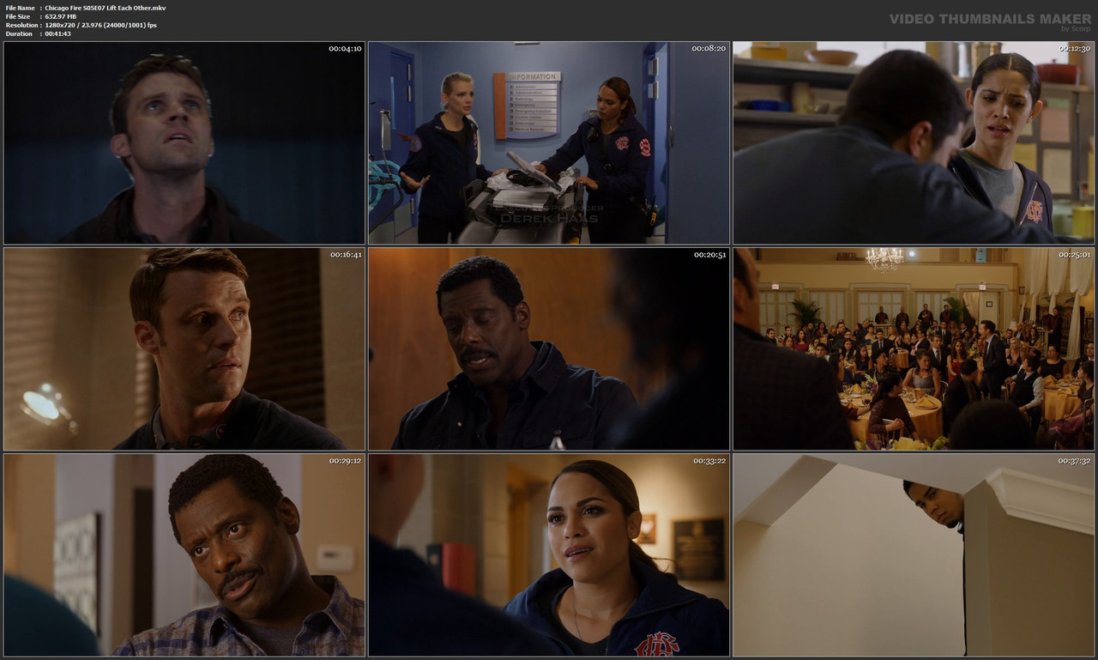Click the 'File Name' label

click(x=20, y=8)
